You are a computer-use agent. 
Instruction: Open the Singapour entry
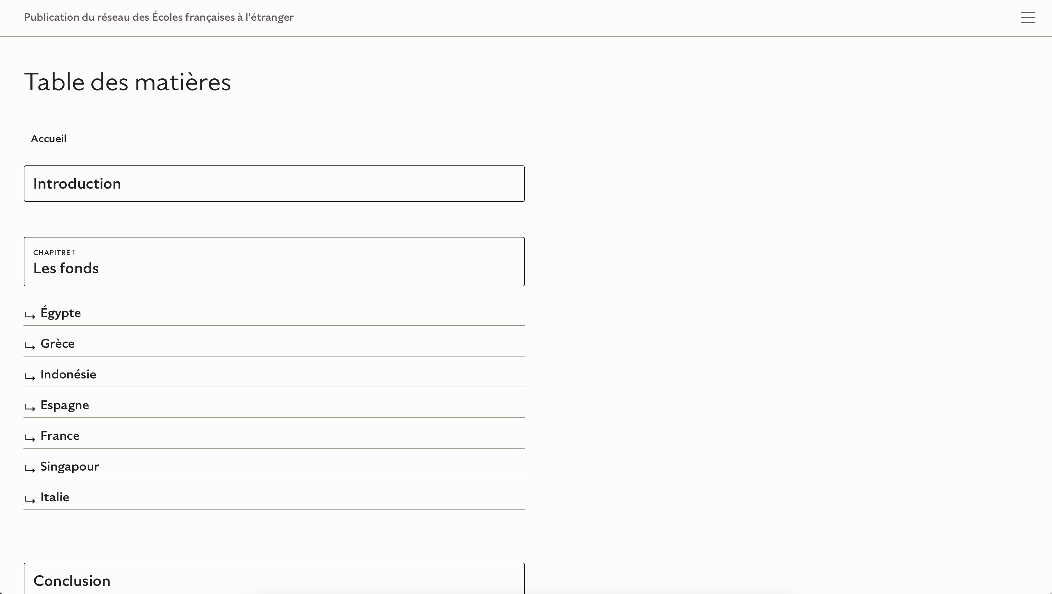click(70, 466)
